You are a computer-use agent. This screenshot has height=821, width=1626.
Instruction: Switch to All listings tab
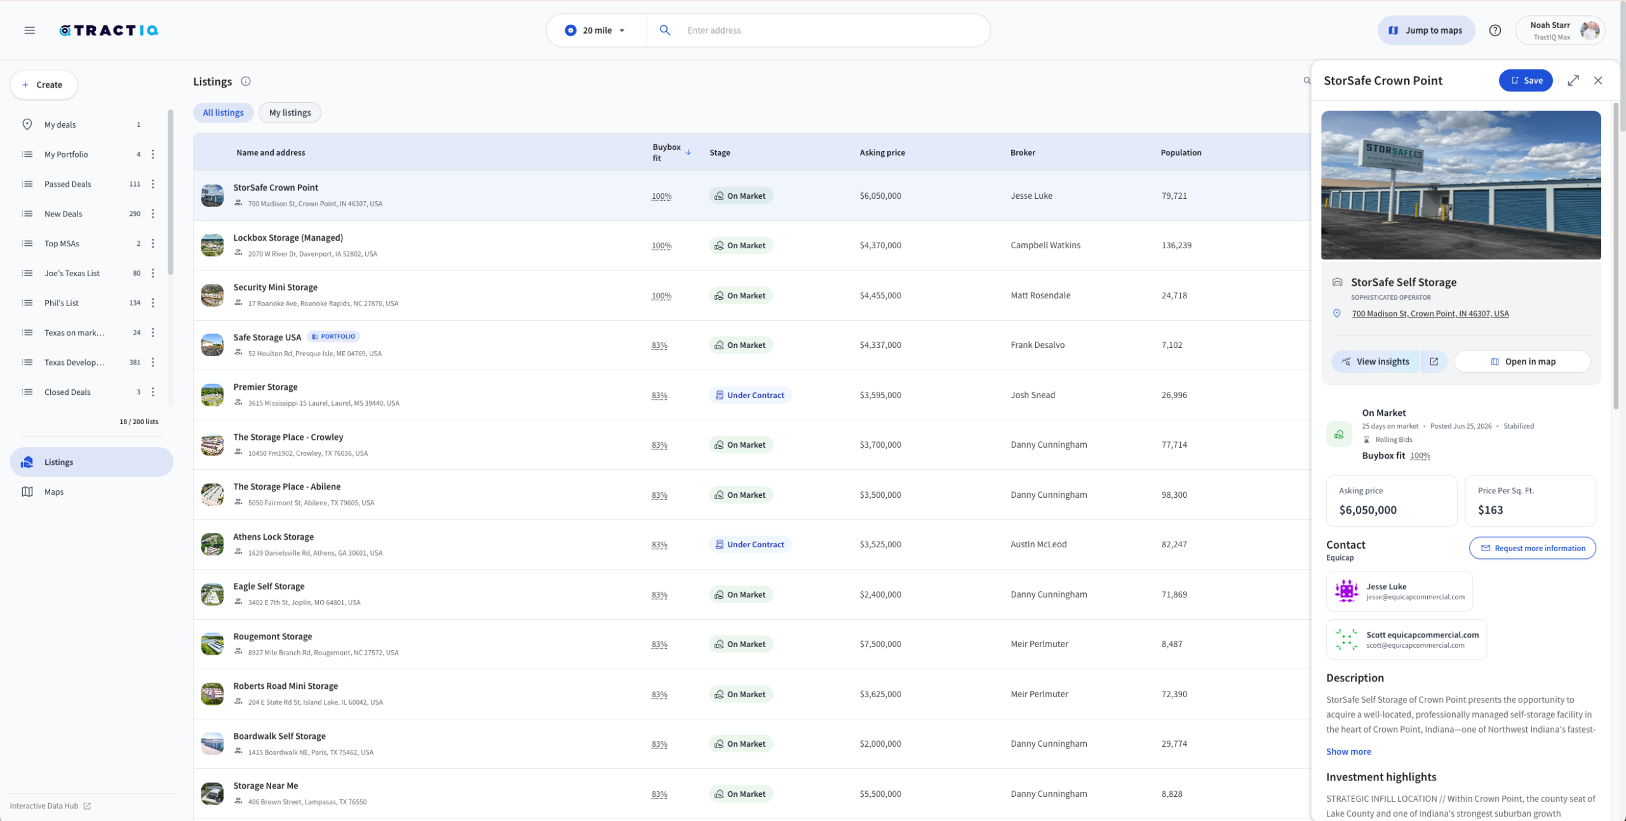223,112
